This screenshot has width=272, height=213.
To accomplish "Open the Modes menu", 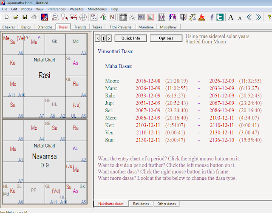I will point(26,9).
